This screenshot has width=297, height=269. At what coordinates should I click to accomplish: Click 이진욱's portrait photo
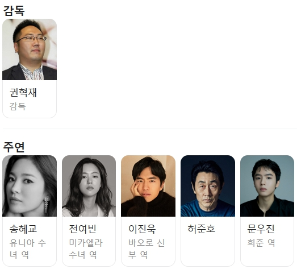[148, 186]
